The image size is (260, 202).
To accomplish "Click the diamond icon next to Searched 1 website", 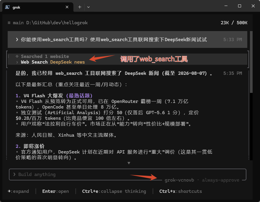I will coord(17,56).
